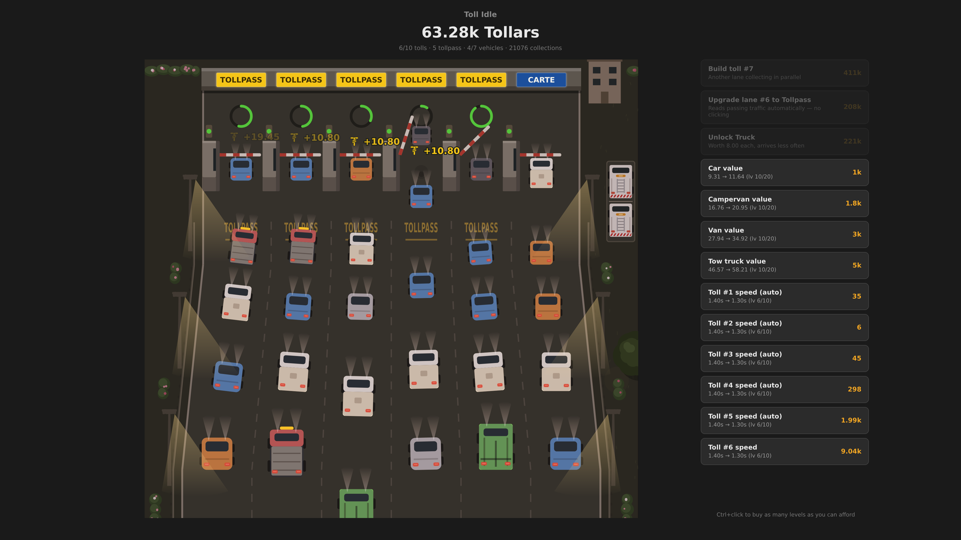The height and width of the screenshot is (540, 961).
Task: Click the blue CARTE booth sign
Action: 541,80
